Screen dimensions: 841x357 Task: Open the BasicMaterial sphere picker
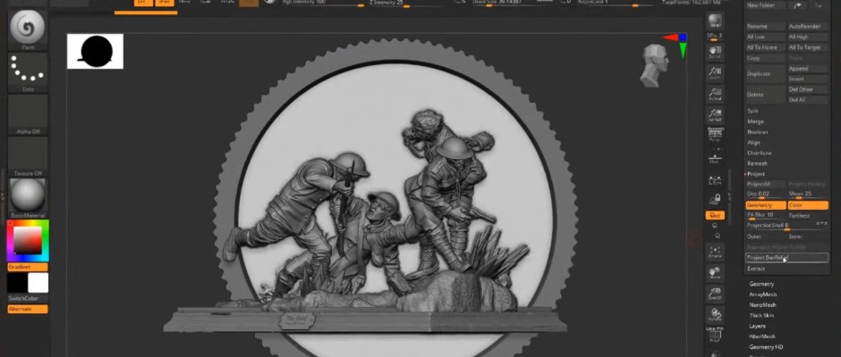(27, 196)
